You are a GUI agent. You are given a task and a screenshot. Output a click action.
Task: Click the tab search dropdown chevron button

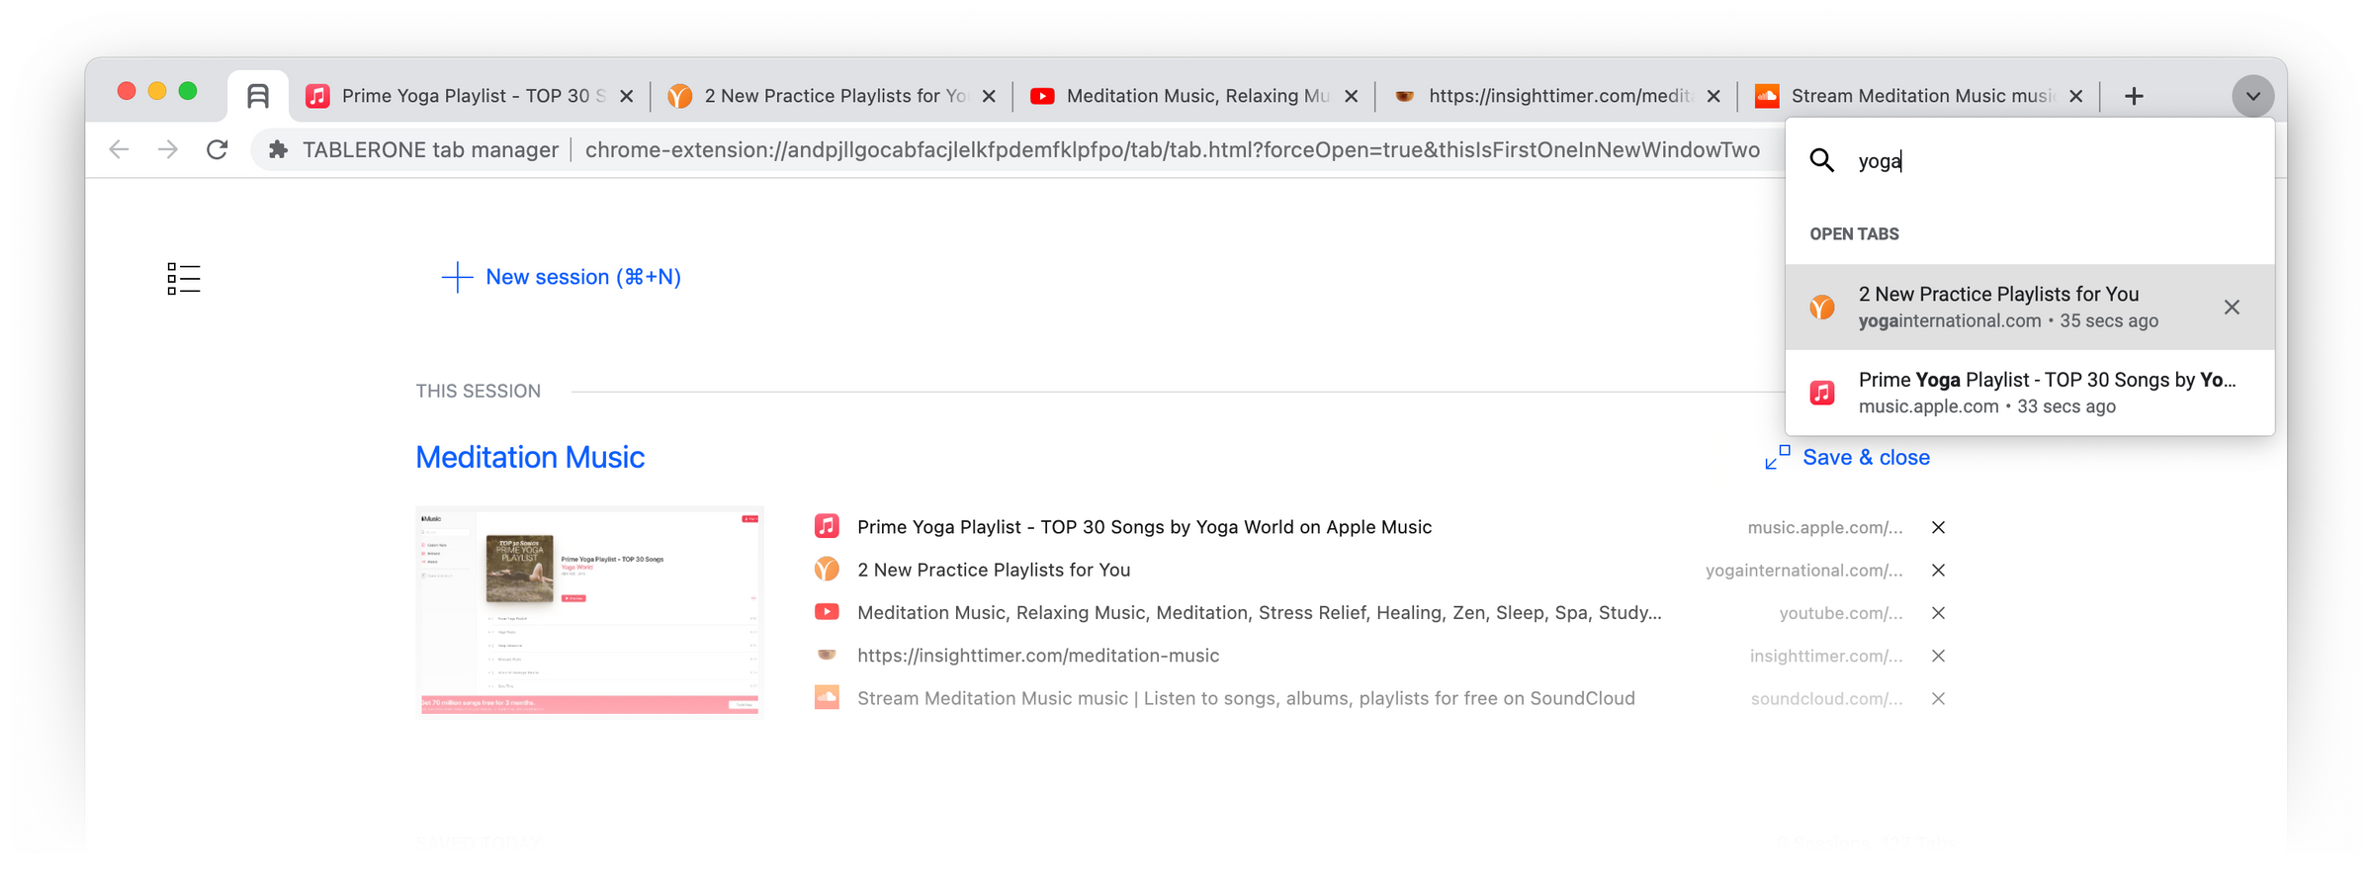[2252, 96]
